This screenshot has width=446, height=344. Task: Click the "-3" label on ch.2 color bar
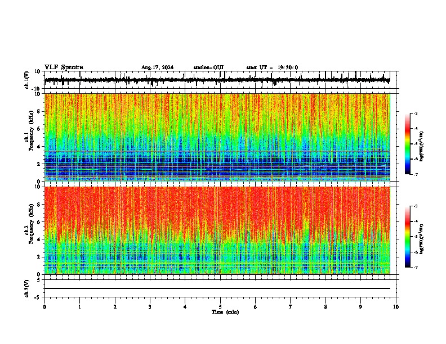[x=416, y=206]
